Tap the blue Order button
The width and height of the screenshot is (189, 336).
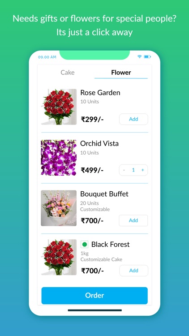(x=94, y=296)
